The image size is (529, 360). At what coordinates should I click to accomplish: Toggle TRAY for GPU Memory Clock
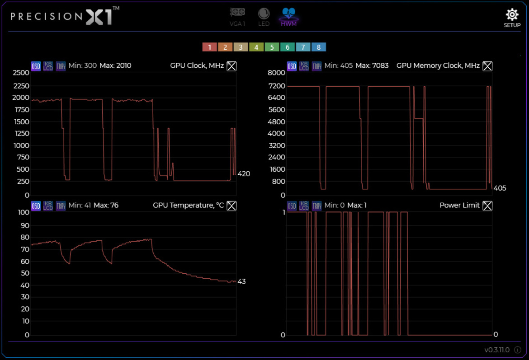(316, 66)
